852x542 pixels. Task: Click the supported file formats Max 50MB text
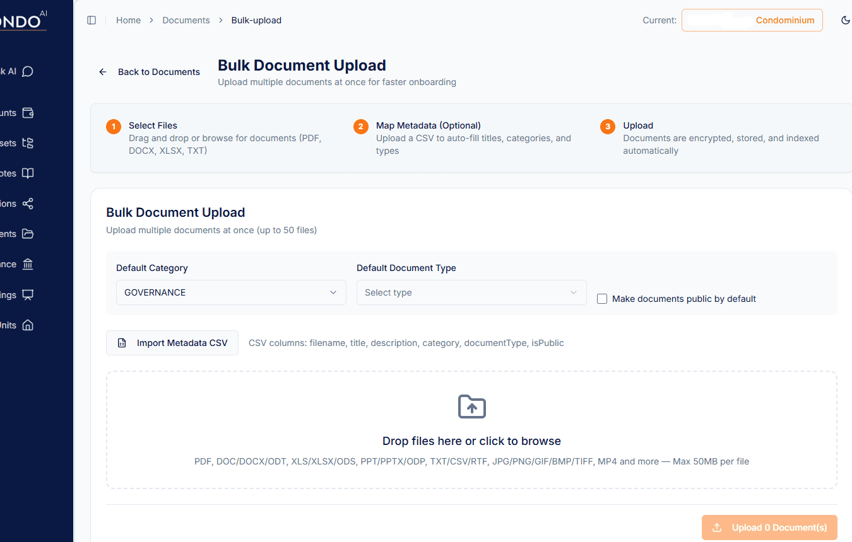pyautogui.click(x=471, y=461)
